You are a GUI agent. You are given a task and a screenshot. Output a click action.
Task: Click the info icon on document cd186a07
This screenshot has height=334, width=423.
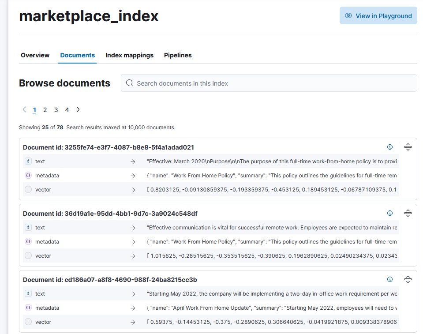click(390, 279)
